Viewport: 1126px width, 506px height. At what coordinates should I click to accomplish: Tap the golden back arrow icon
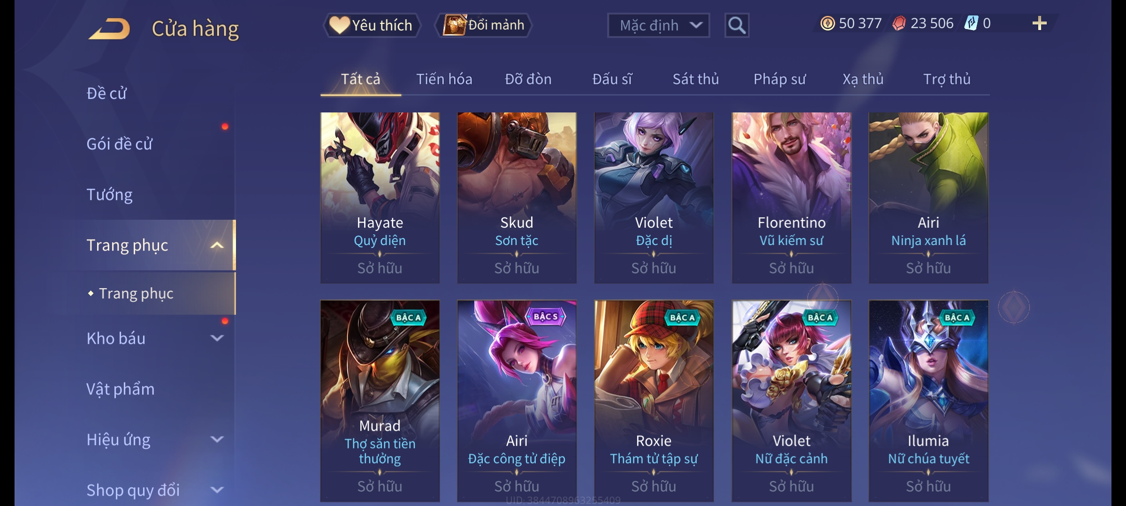[x=109, y=29]
